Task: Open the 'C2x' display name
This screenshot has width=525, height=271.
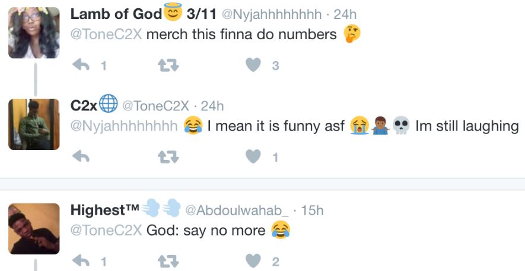Action: pos(84,106)
